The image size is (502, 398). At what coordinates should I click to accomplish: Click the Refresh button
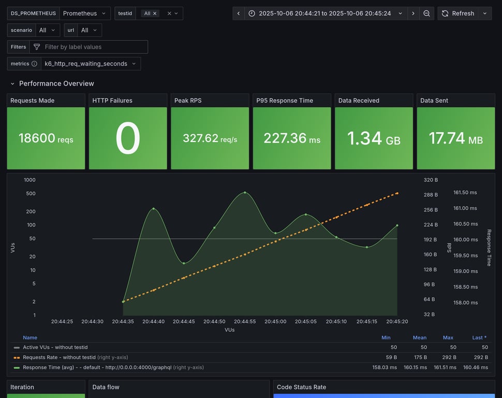458,13
